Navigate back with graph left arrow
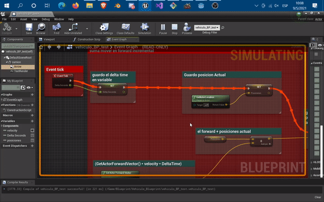The height and width of the screenshot is (202, 324). click(49, 47)
